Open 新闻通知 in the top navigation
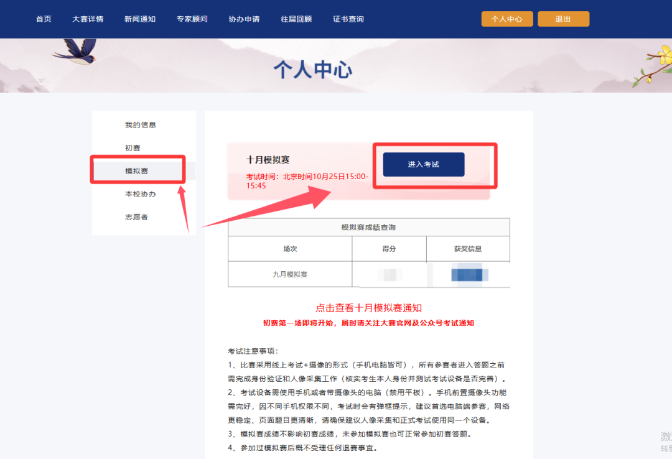Screen dimensions: 672x459 click(x=140, y=19)
